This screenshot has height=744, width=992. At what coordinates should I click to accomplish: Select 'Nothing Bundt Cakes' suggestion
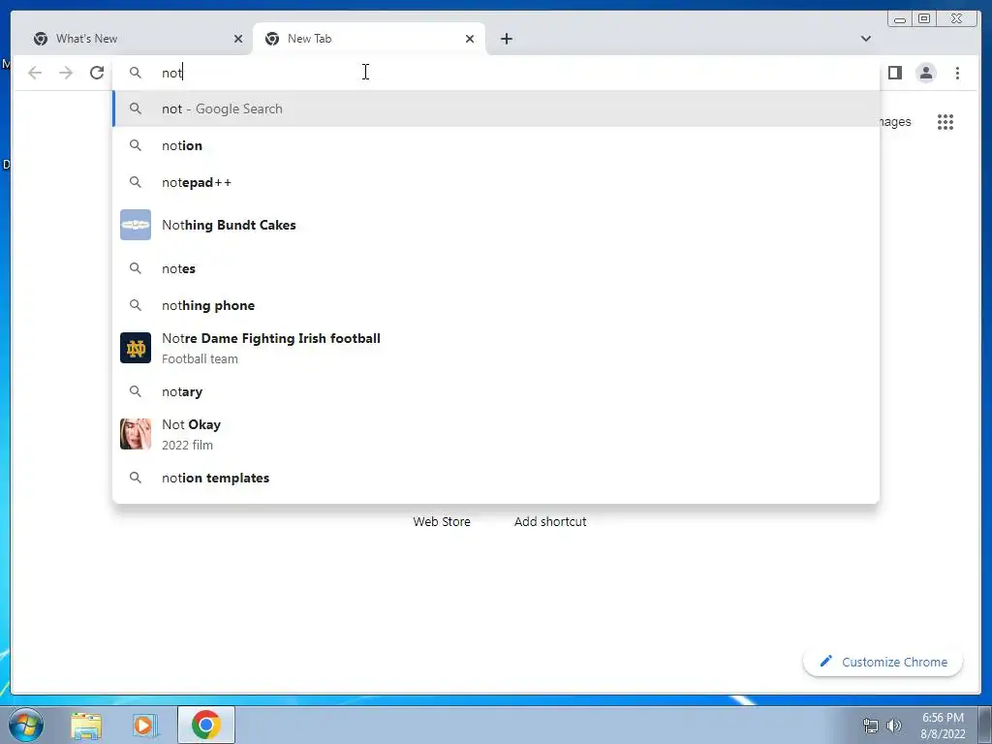(496, 225)
